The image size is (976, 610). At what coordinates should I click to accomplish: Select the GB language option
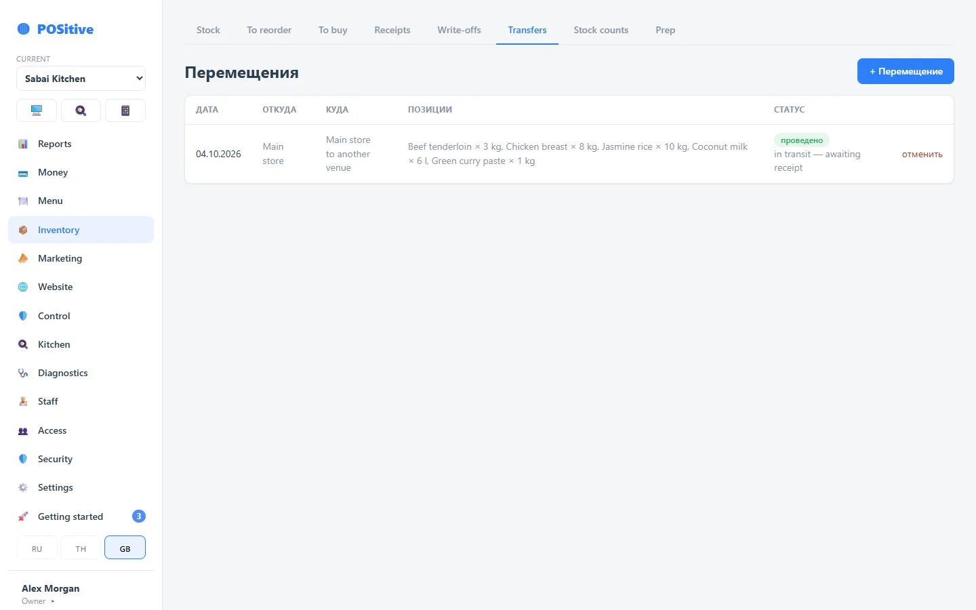(125, 548)
